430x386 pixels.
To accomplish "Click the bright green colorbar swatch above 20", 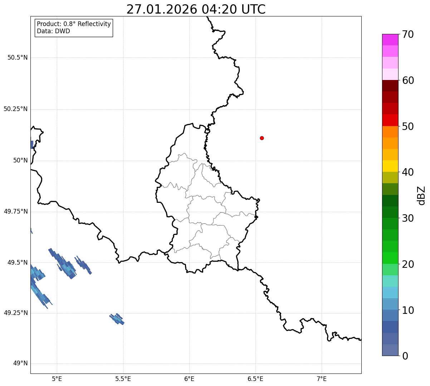I will pyautogui.click(x=390, y=258).
